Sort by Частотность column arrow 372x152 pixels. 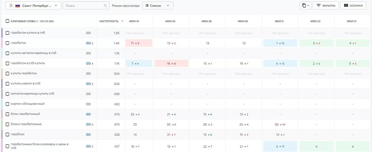click(123, 21)
